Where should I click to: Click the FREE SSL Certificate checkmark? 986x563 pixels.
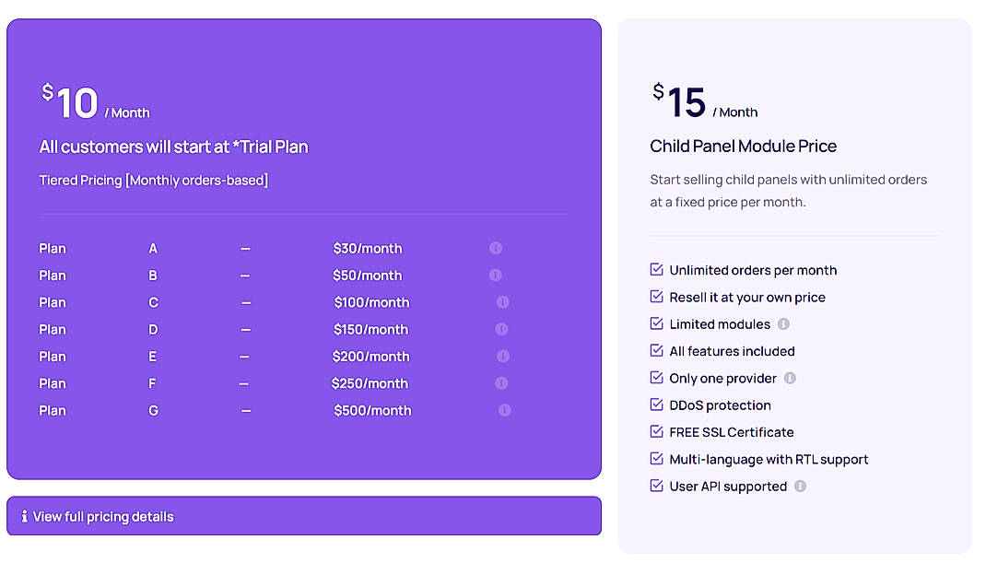656,431
